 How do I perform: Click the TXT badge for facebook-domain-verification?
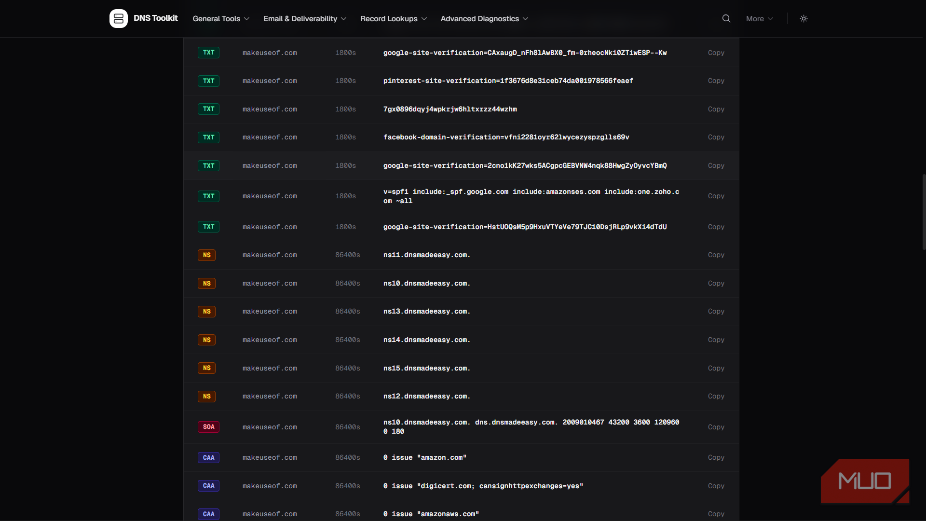click(x=208, y=137)
